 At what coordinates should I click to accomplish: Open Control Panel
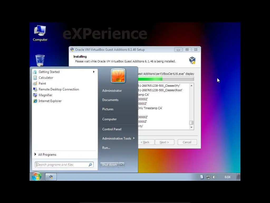(112, 129)
